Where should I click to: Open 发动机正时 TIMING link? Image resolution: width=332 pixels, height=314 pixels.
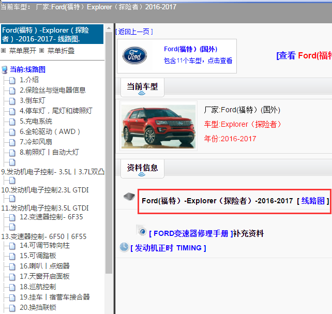168,248
